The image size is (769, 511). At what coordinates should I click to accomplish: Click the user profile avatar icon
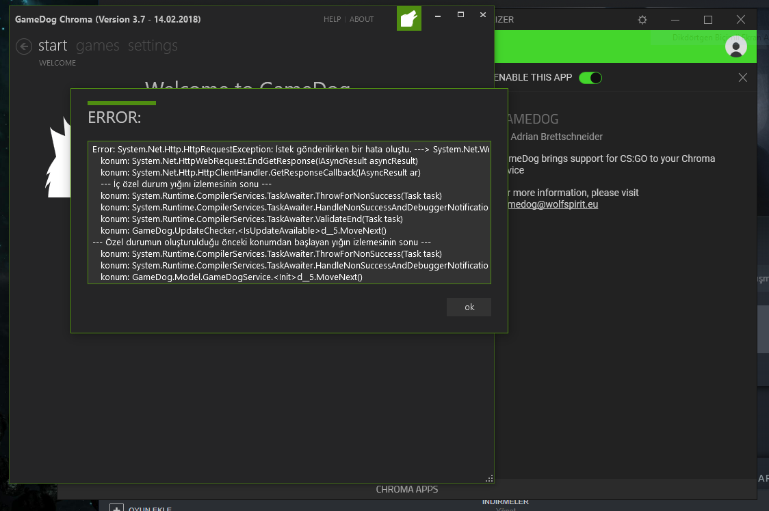pos(735,47)
